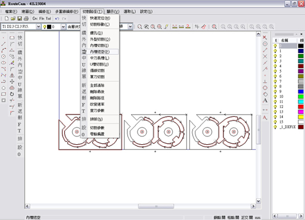
Task: Click the Save floppy disk icon
Action: [20, 18]
